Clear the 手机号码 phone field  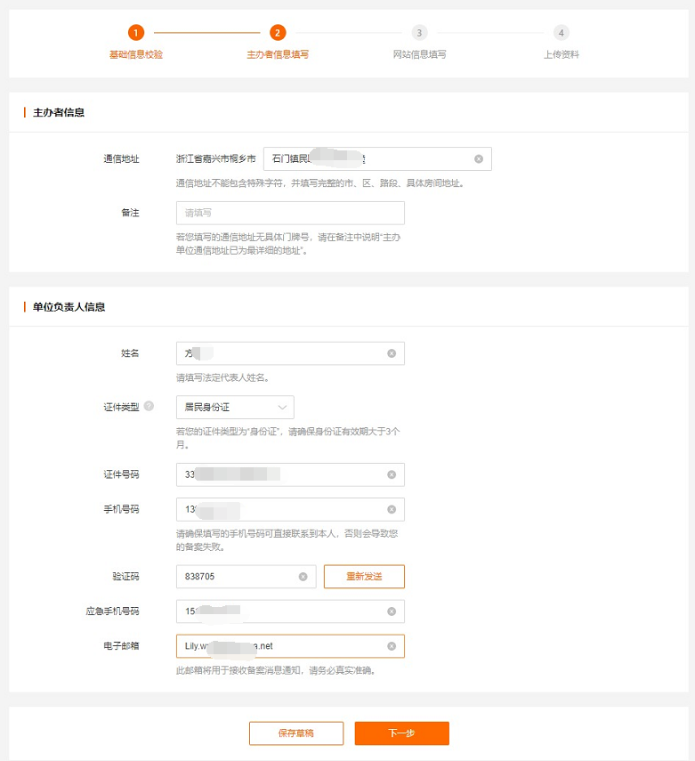pyautogui.click(x=392, y=509)
